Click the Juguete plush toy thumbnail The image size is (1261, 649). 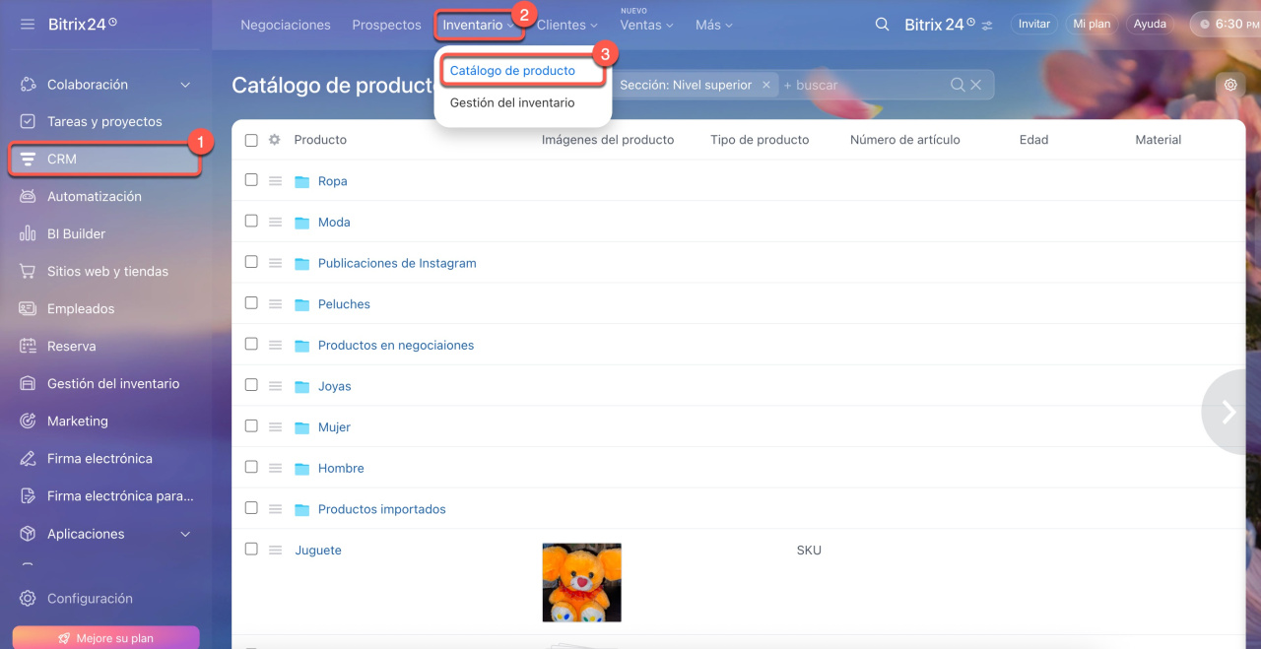(581, 582)
